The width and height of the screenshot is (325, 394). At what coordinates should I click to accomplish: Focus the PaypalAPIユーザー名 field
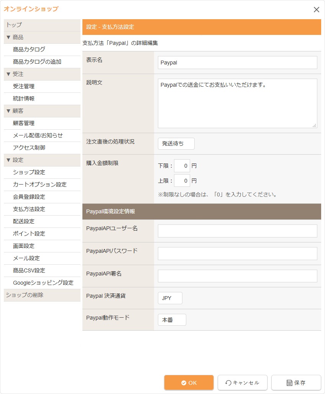pyautogui.click(x=237, y=231)
